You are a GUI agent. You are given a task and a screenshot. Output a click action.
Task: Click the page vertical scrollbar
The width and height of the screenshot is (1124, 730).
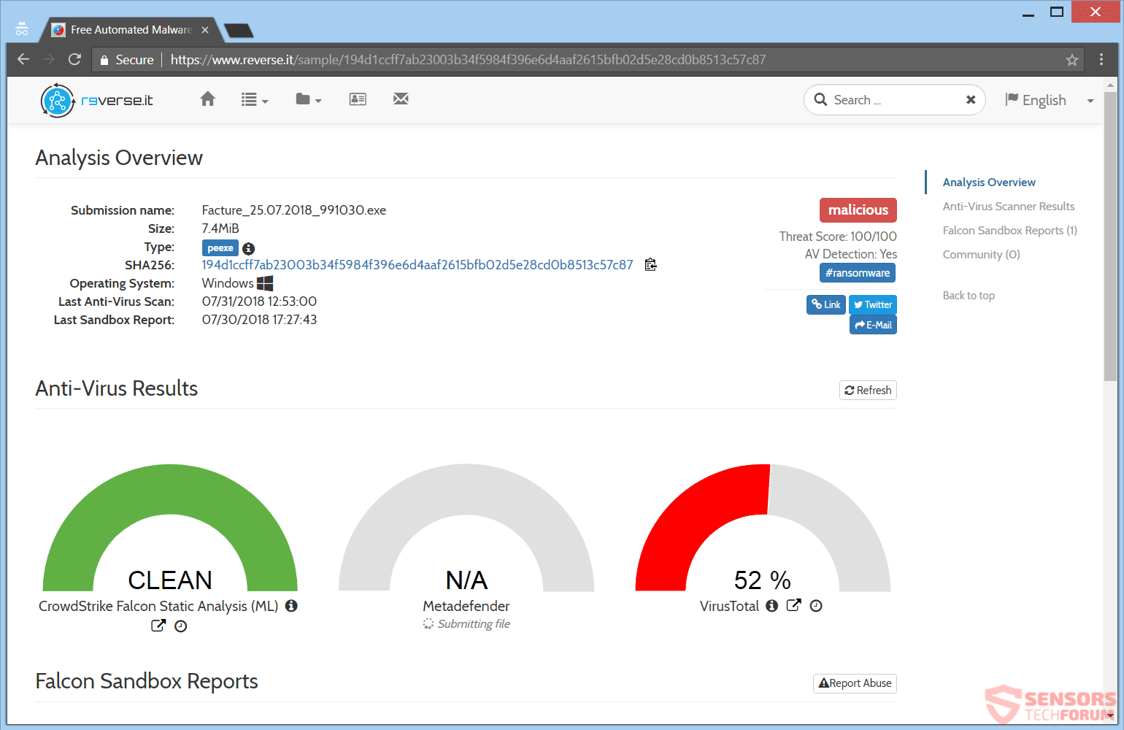point(1110,236)
